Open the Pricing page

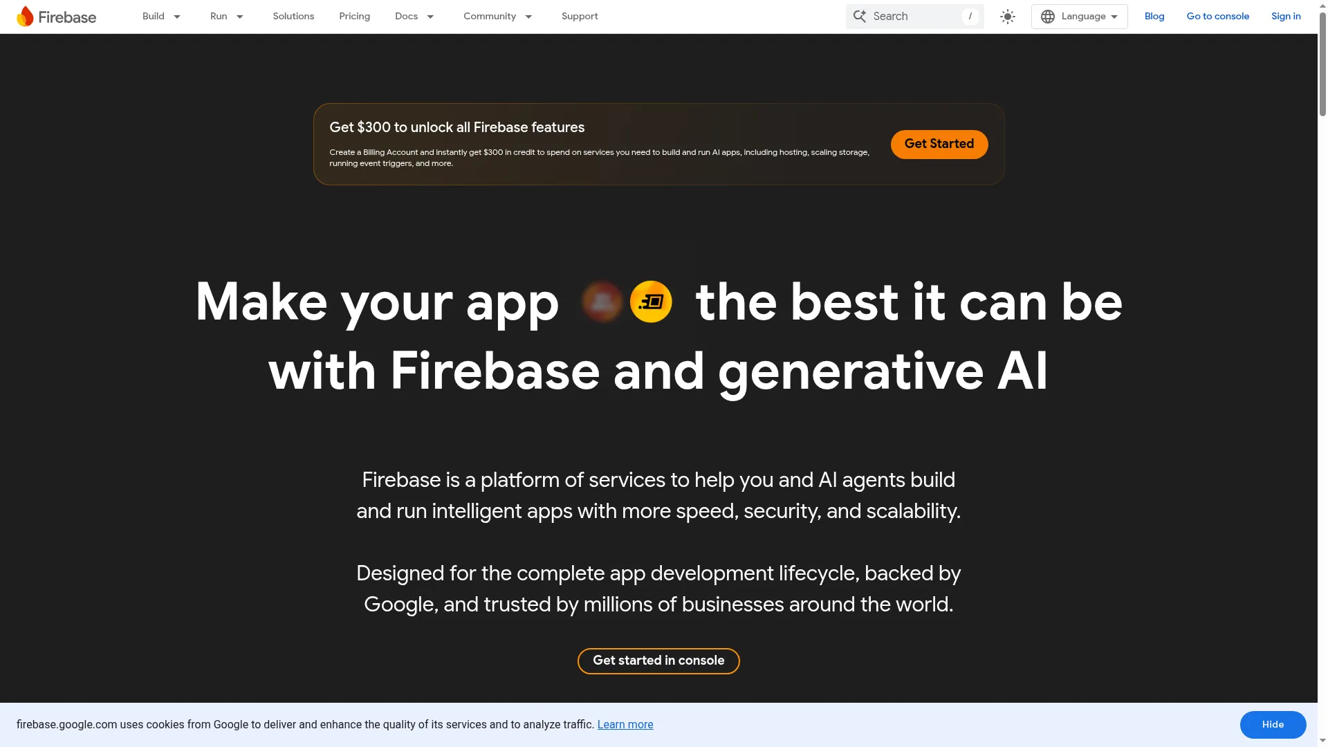point(354,16)
